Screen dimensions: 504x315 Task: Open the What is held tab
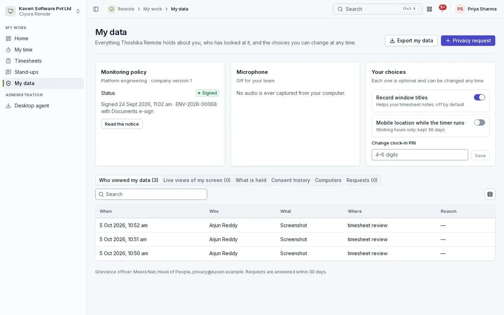(251, 180)
